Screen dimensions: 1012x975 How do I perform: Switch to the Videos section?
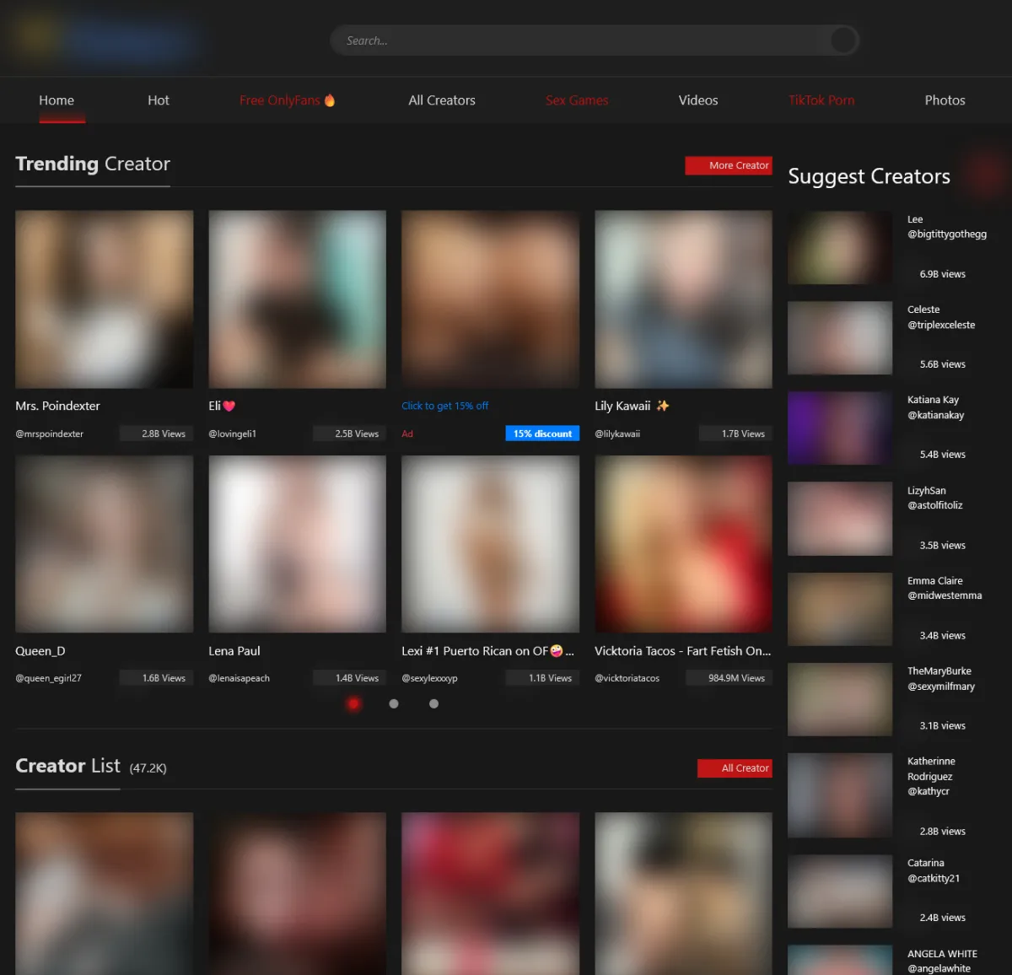click(x=698, y=100)
